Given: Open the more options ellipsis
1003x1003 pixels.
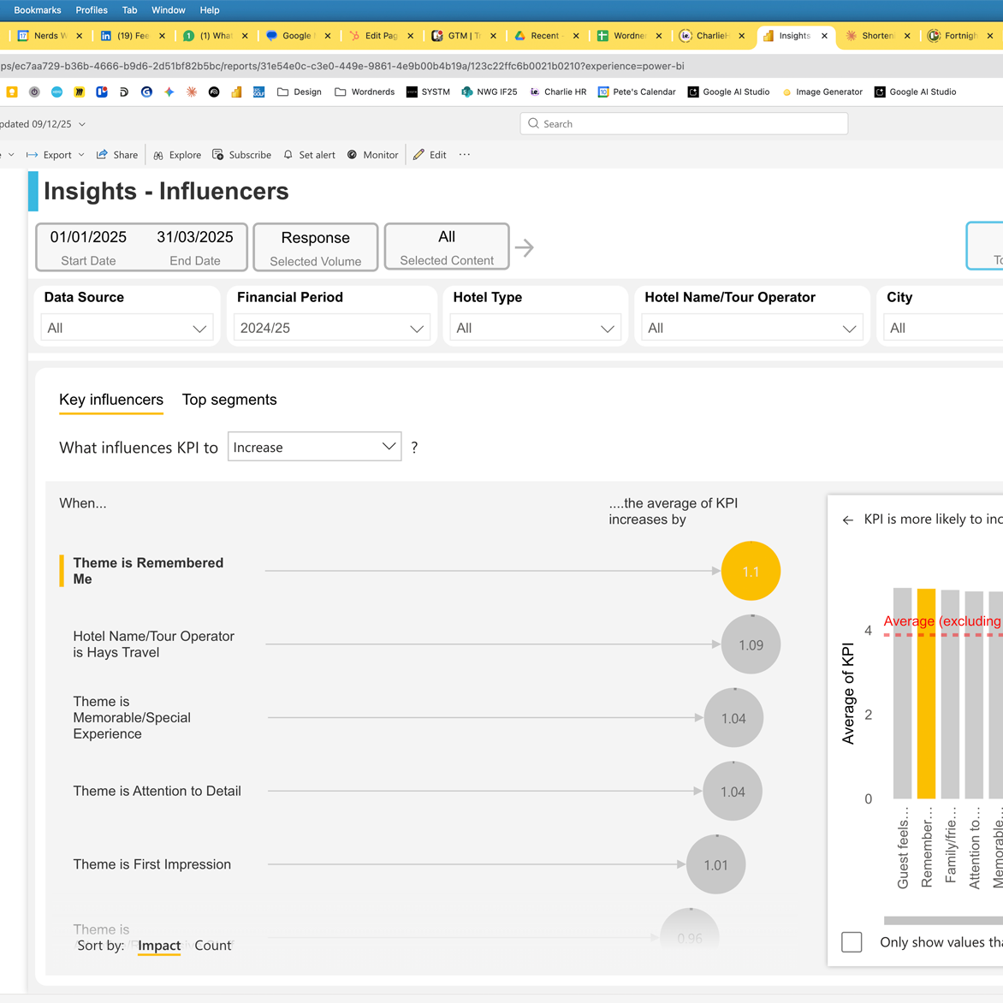Looking at the screenshot, I should point(465,155).
